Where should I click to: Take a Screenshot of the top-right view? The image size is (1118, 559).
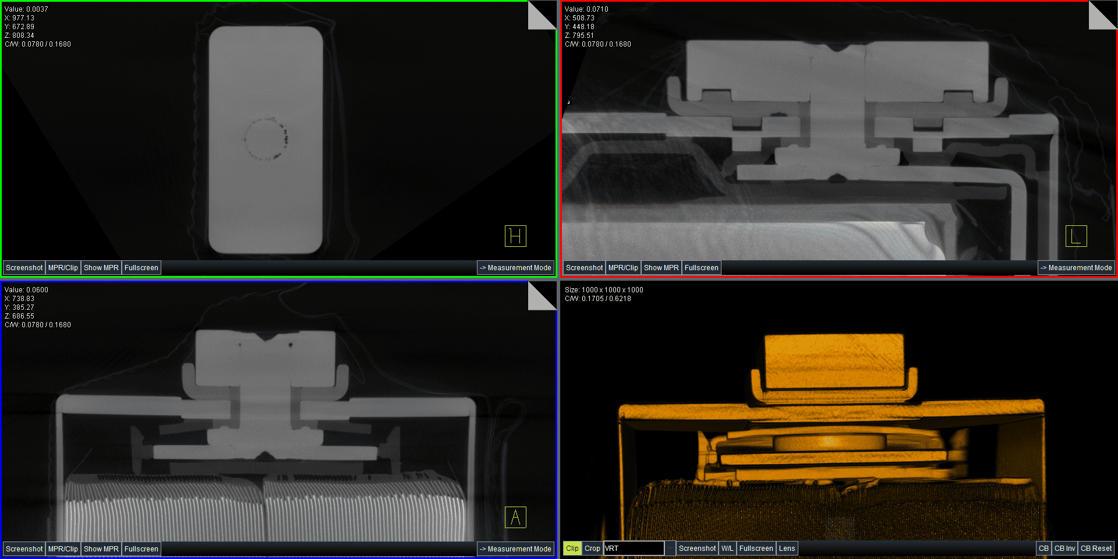(584, 268)
